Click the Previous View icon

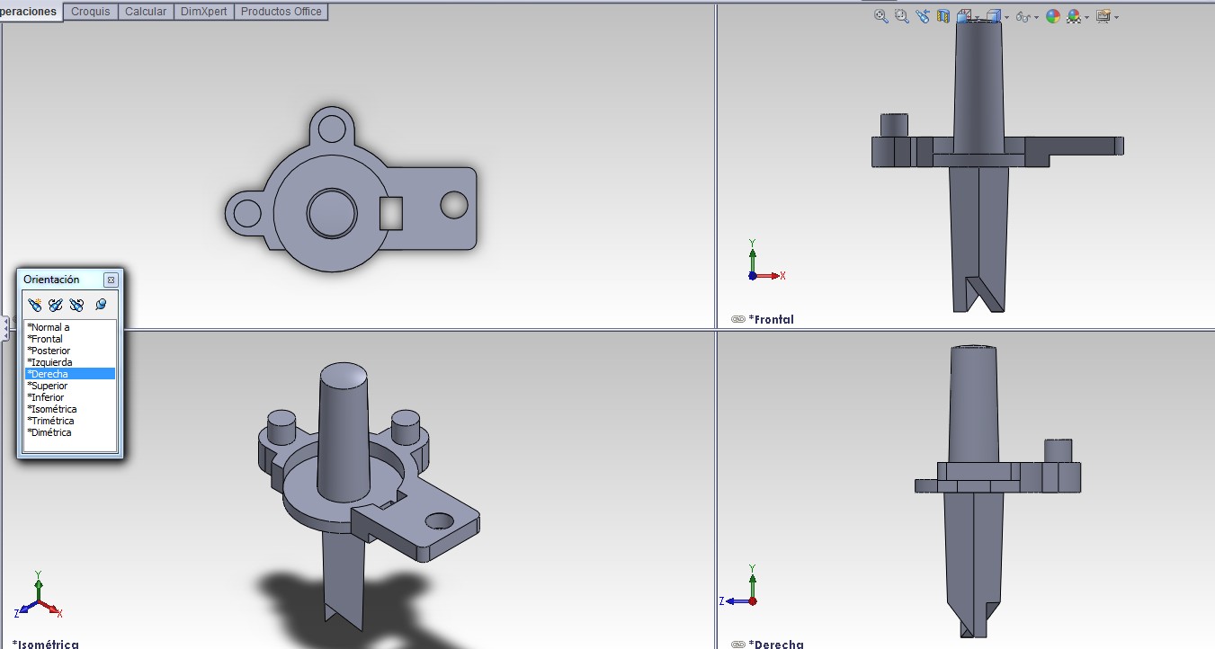[923, 16]
